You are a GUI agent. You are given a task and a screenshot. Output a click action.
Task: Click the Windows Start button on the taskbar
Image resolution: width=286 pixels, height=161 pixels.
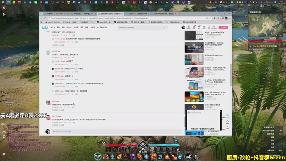(3, 3)
